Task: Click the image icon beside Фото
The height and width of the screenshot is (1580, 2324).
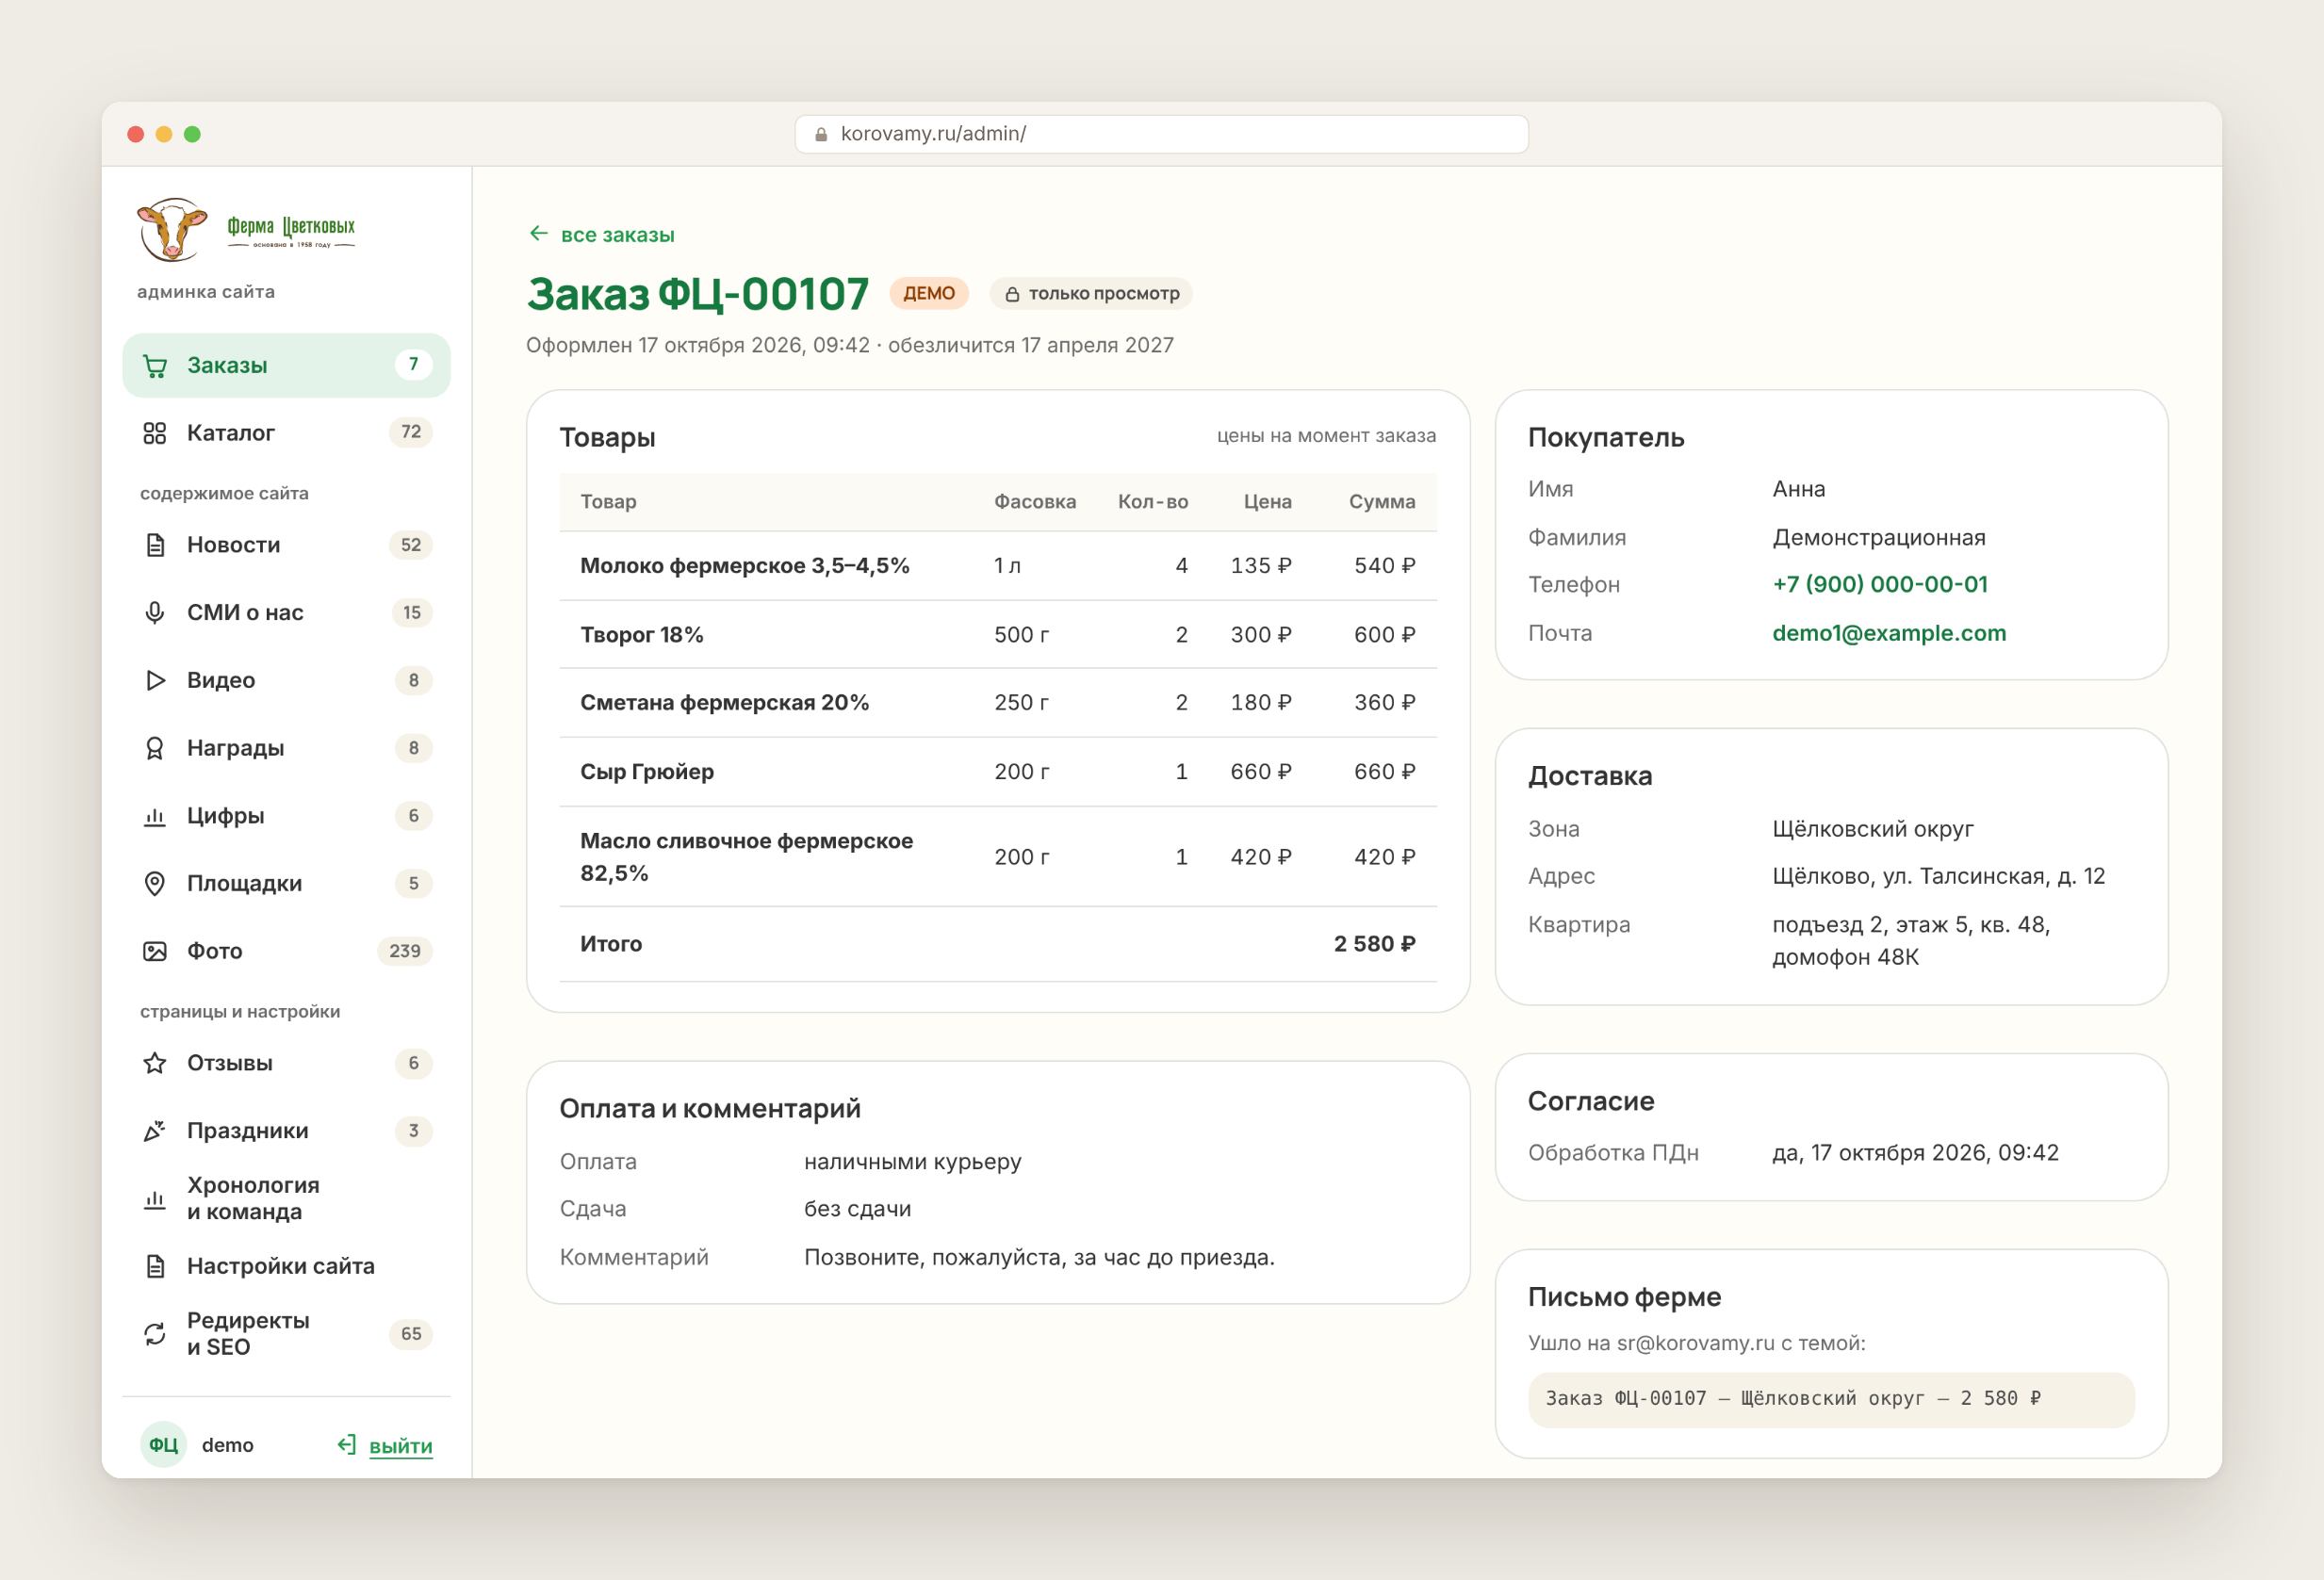Action: 155,952
